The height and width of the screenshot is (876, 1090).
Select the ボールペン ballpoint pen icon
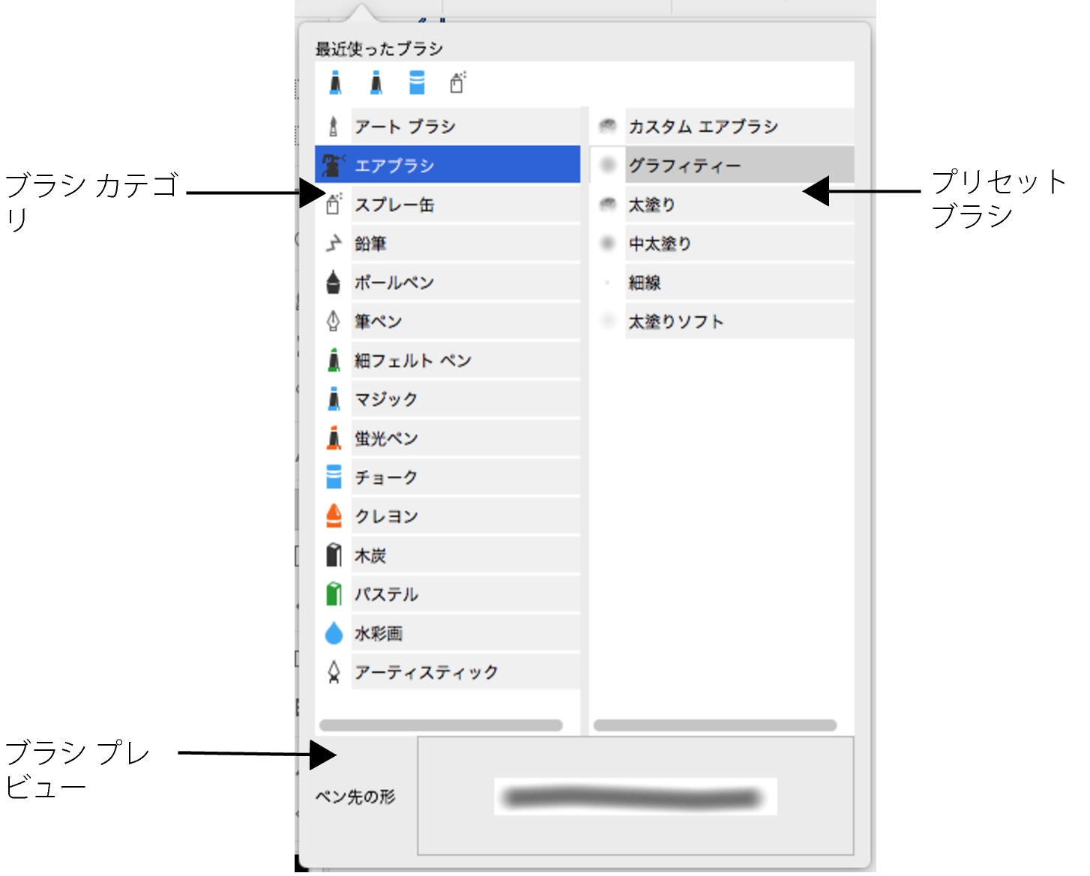point(334,283)
